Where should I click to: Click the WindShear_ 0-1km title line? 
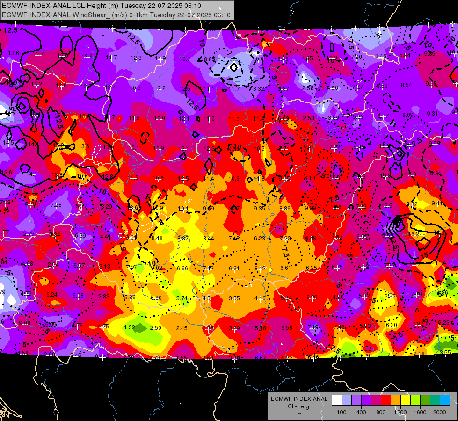click(x=116, y=15)
